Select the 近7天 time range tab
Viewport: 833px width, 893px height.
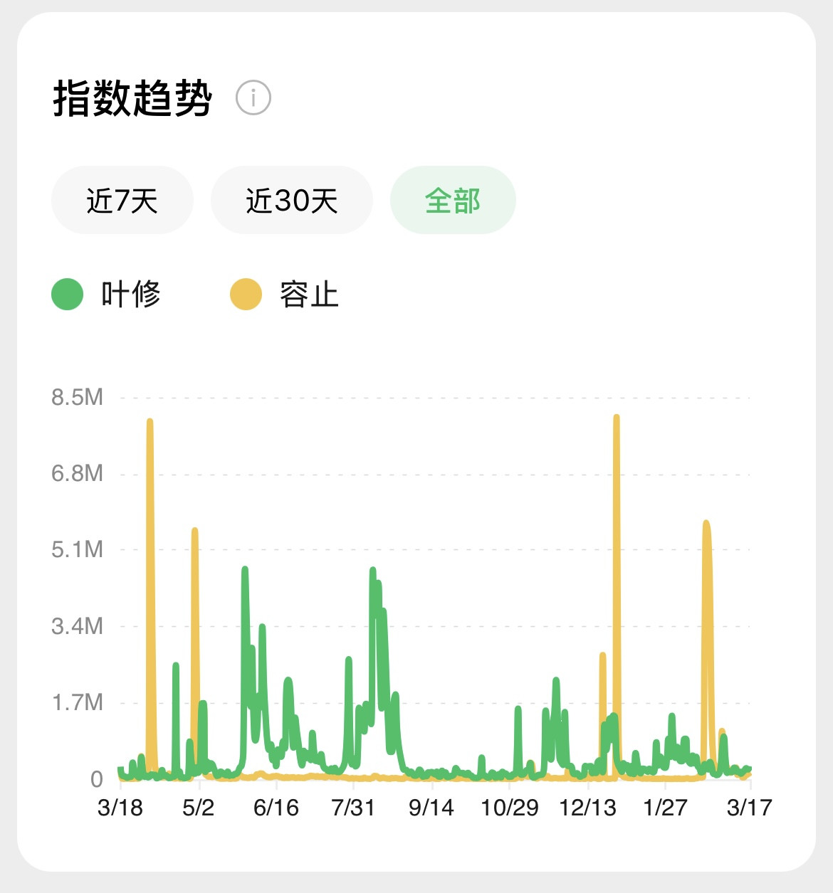122,200
